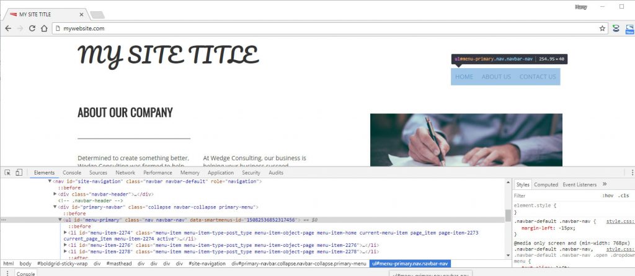This screenshot has width=635, height=276.
Task: Open the first style.css source link
Action: [620, 222]
